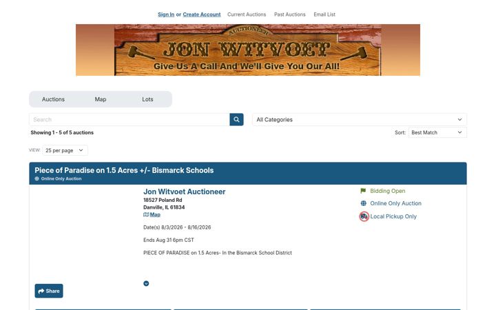Click 'Date(s) 8/3/2026 - 8/16/2026' text
The width and height of the screenshot is (496, 310).
coord(177,227)
